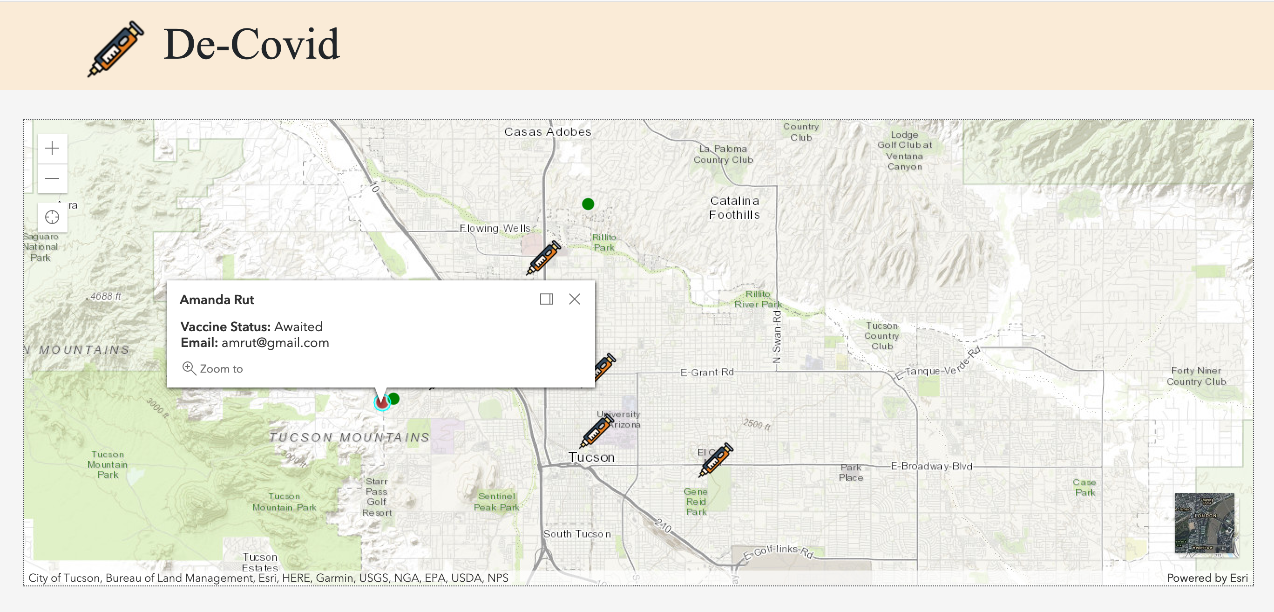Click the Powered by Esri attribution
The height and width of the screenshot is (612, 1274).
(1207, 578)
